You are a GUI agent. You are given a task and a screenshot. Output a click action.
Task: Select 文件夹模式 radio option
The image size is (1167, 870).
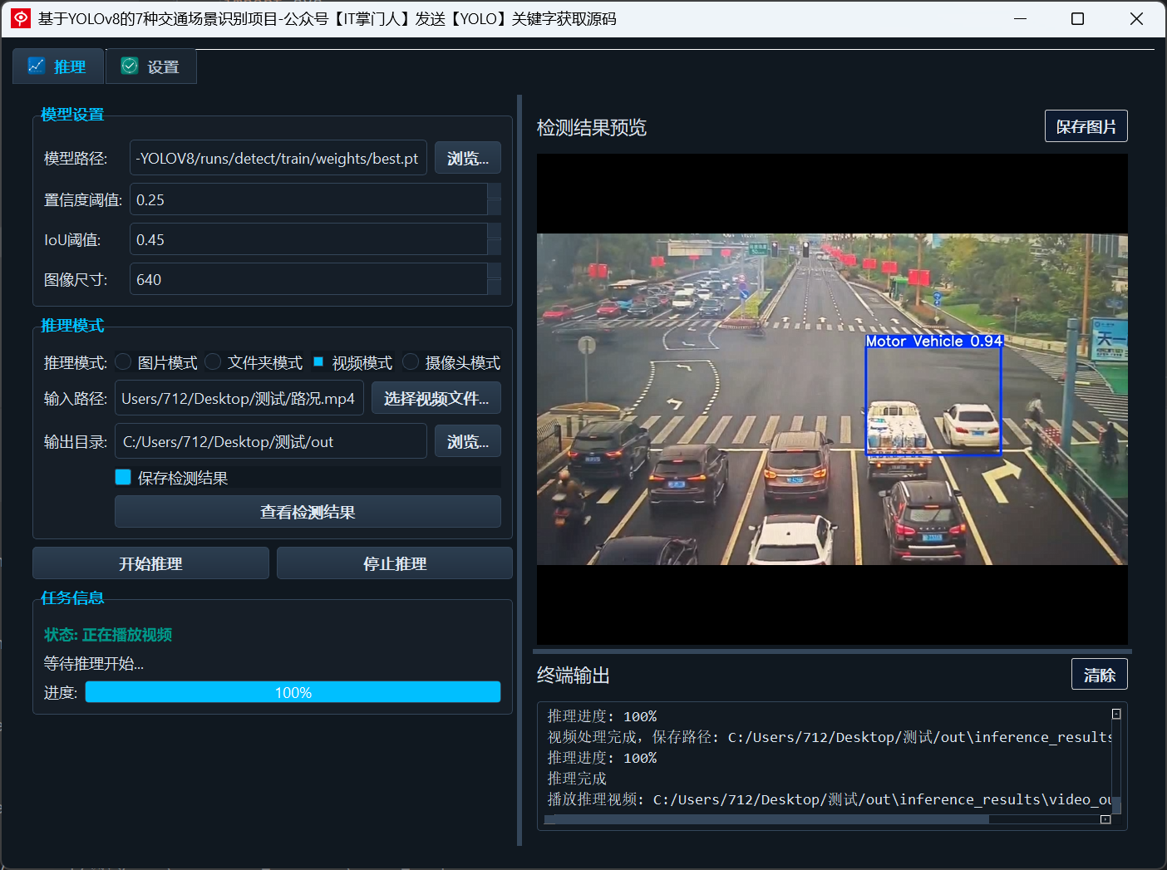(x=213, y=361)
